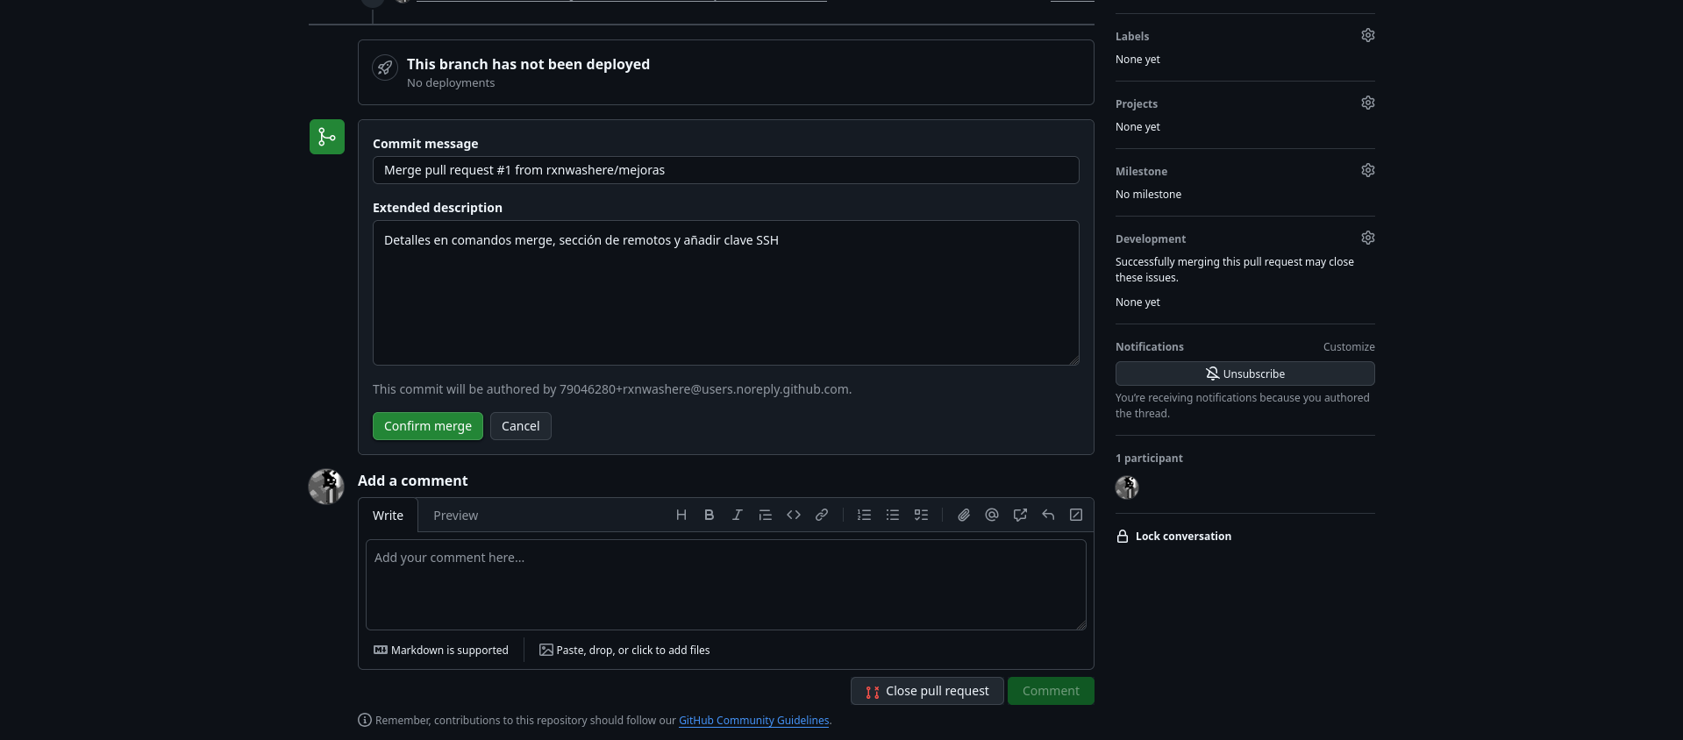Cancel the merge
The height and width of the screenshot is (740, 1683).
[x=520, y=426]
